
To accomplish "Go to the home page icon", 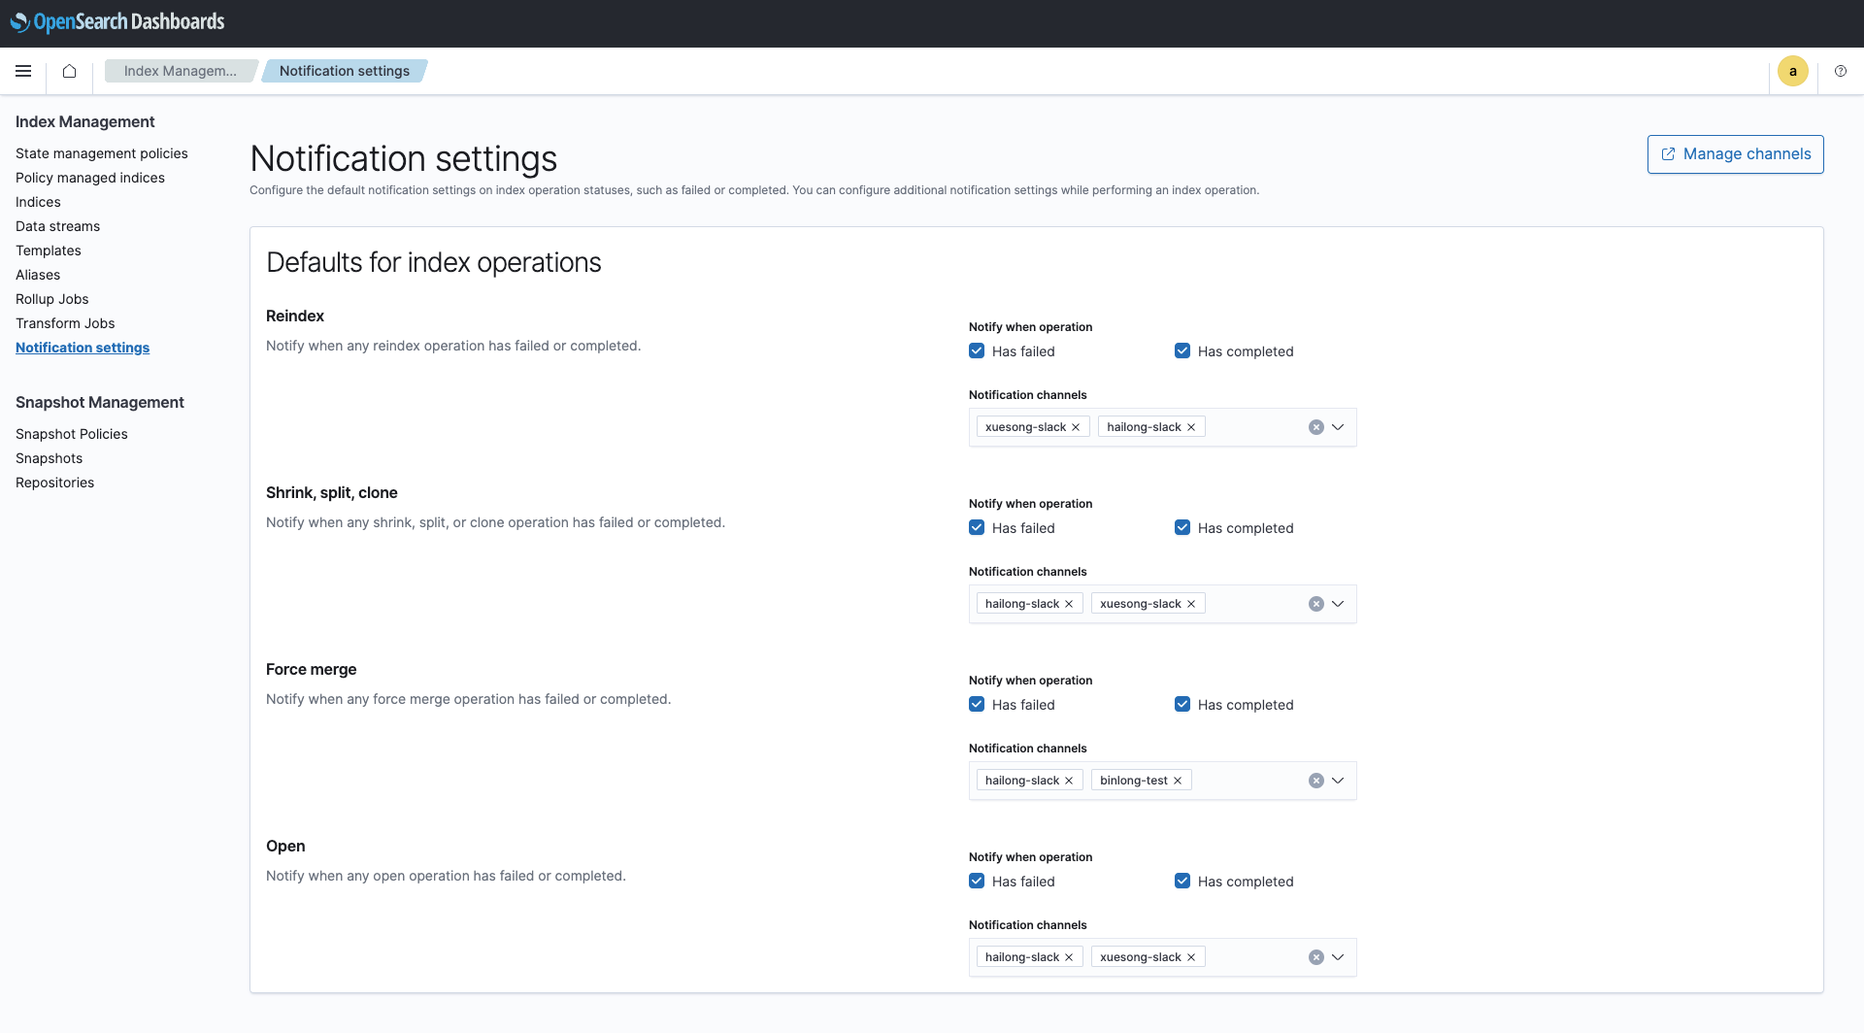I will point(69,71).
